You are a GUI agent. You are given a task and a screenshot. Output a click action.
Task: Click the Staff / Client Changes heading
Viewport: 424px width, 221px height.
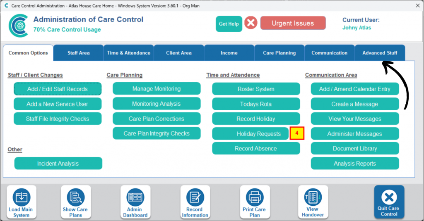pyautogui.click(x=35, y=75)
